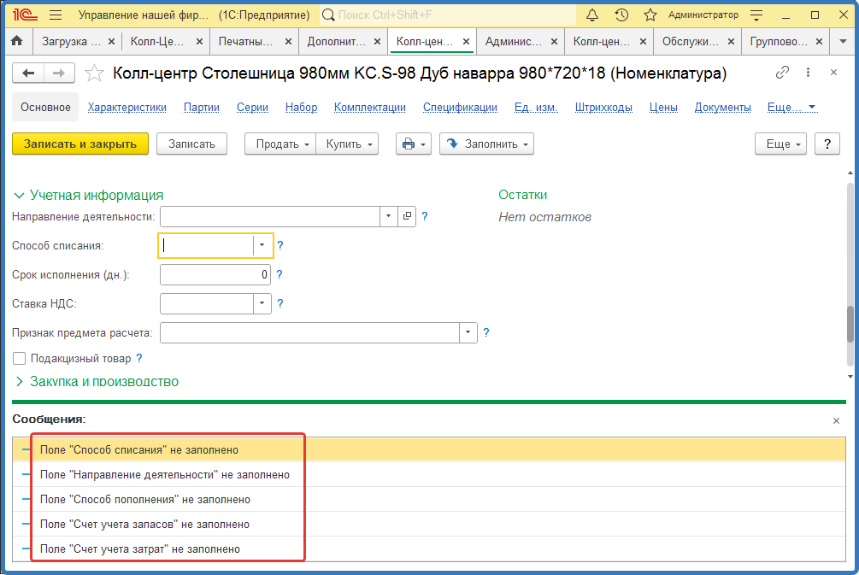Switch to the Цены tab

(663, 108)
